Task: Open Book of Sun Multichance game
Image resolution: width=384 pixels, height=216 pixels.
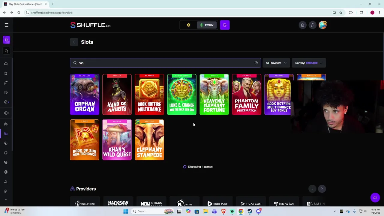Action: point(85,140)
